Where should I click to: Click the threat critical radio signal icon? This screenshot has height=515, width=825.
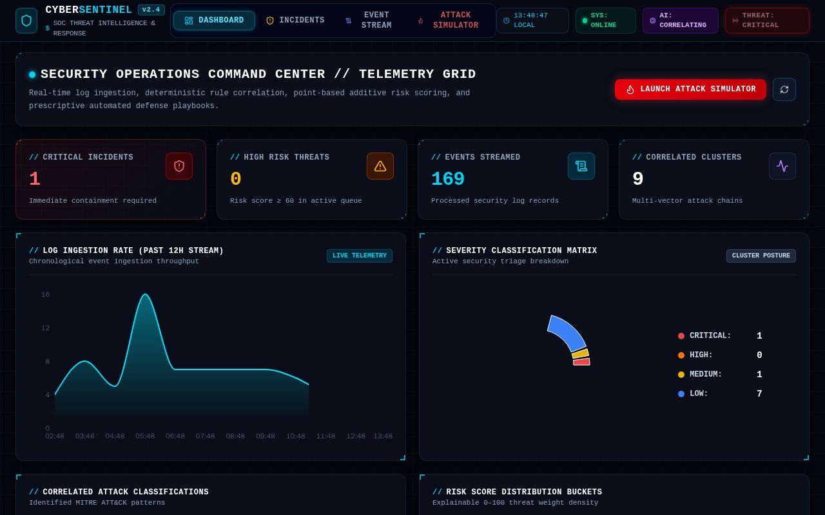(x=735, y=21)
